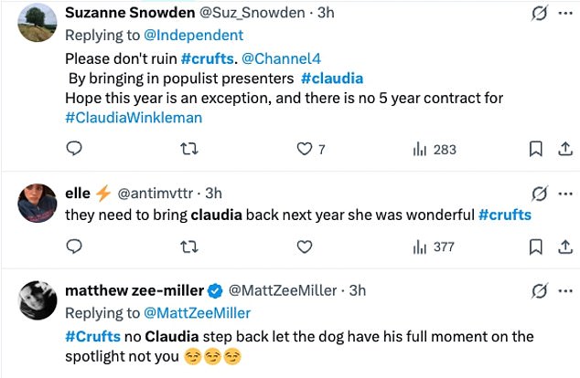Open Grok icon on Suzanne's tweet

point(540,16)
